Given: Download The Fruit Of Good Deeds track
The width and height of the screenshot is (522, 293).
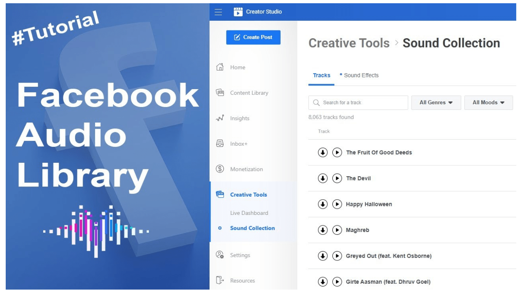Looking at the screenshot, I should [323, 152].
